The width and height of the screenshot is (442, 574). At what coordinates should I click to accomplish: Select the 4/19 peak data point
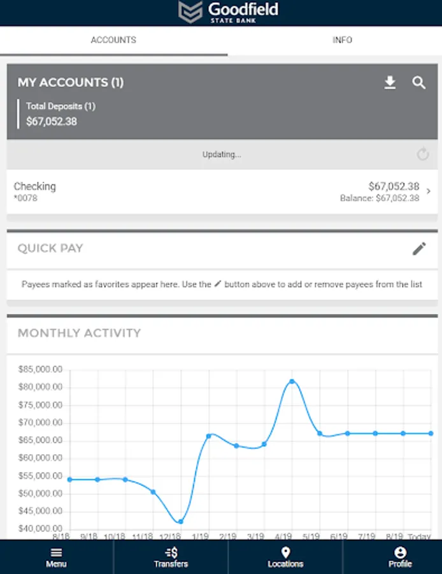(292, 381)
